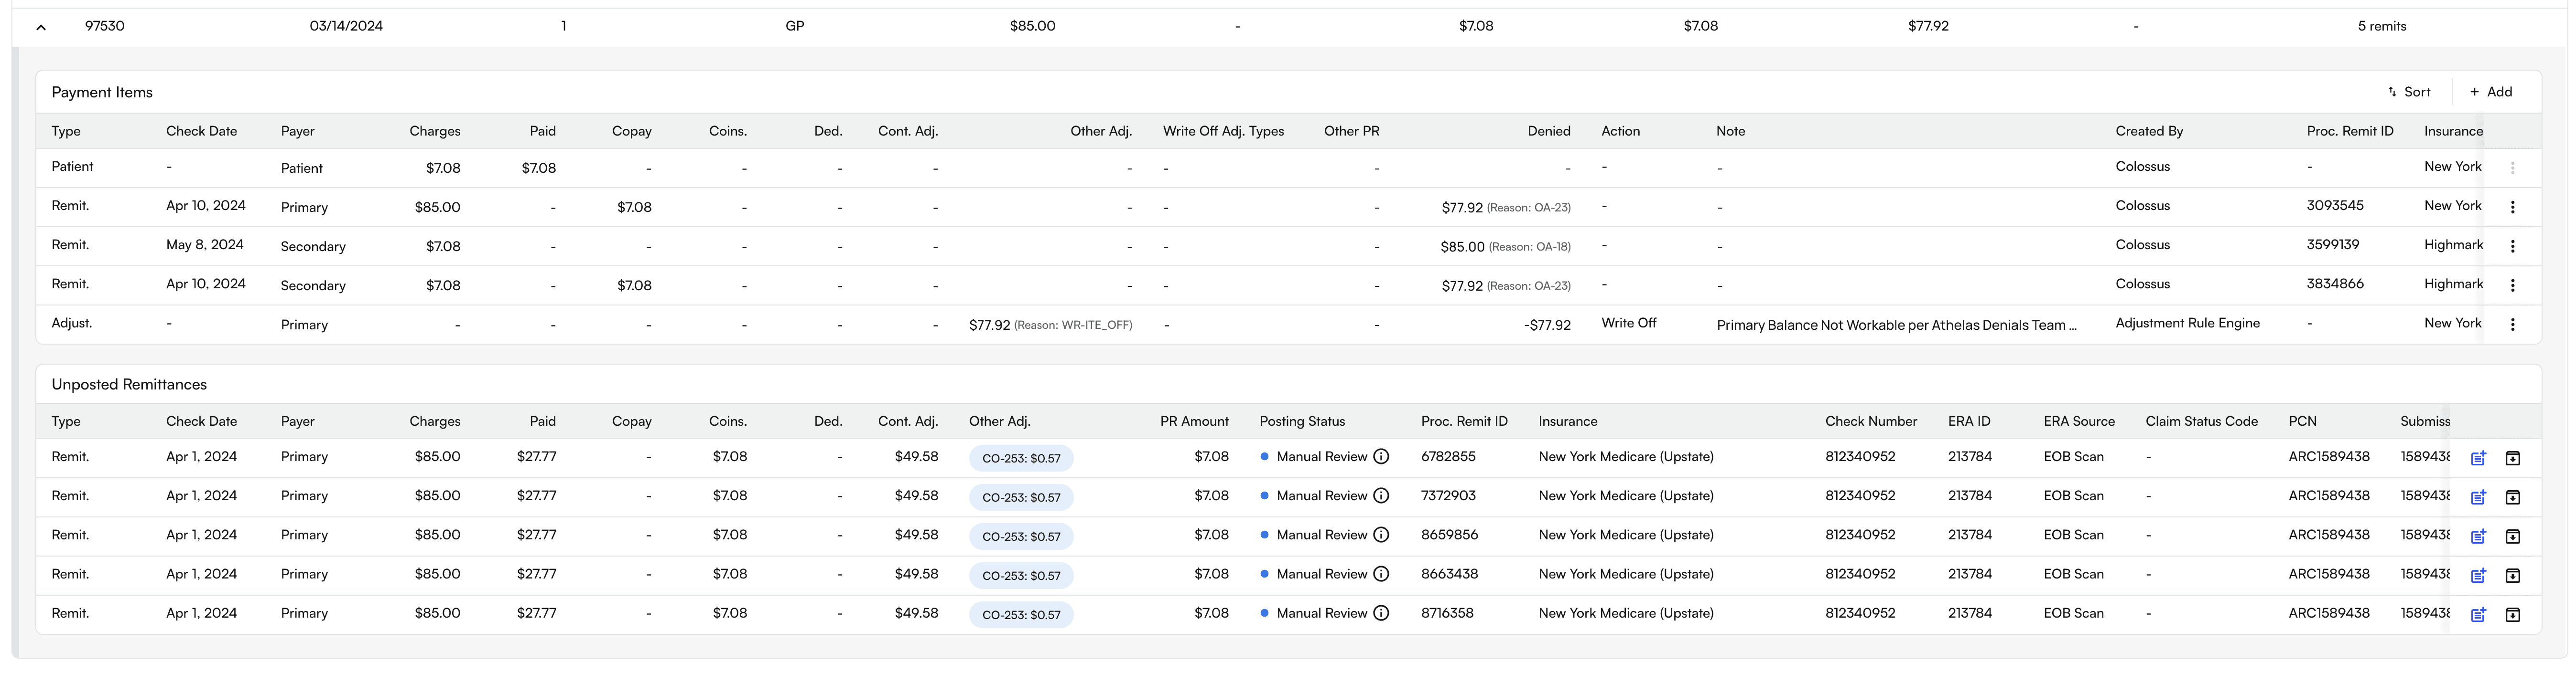Image resolution: width=2576 pixels, height=673 pixels.
Task: Archive unposted remittance 6782855
Action: point(2512,458)
